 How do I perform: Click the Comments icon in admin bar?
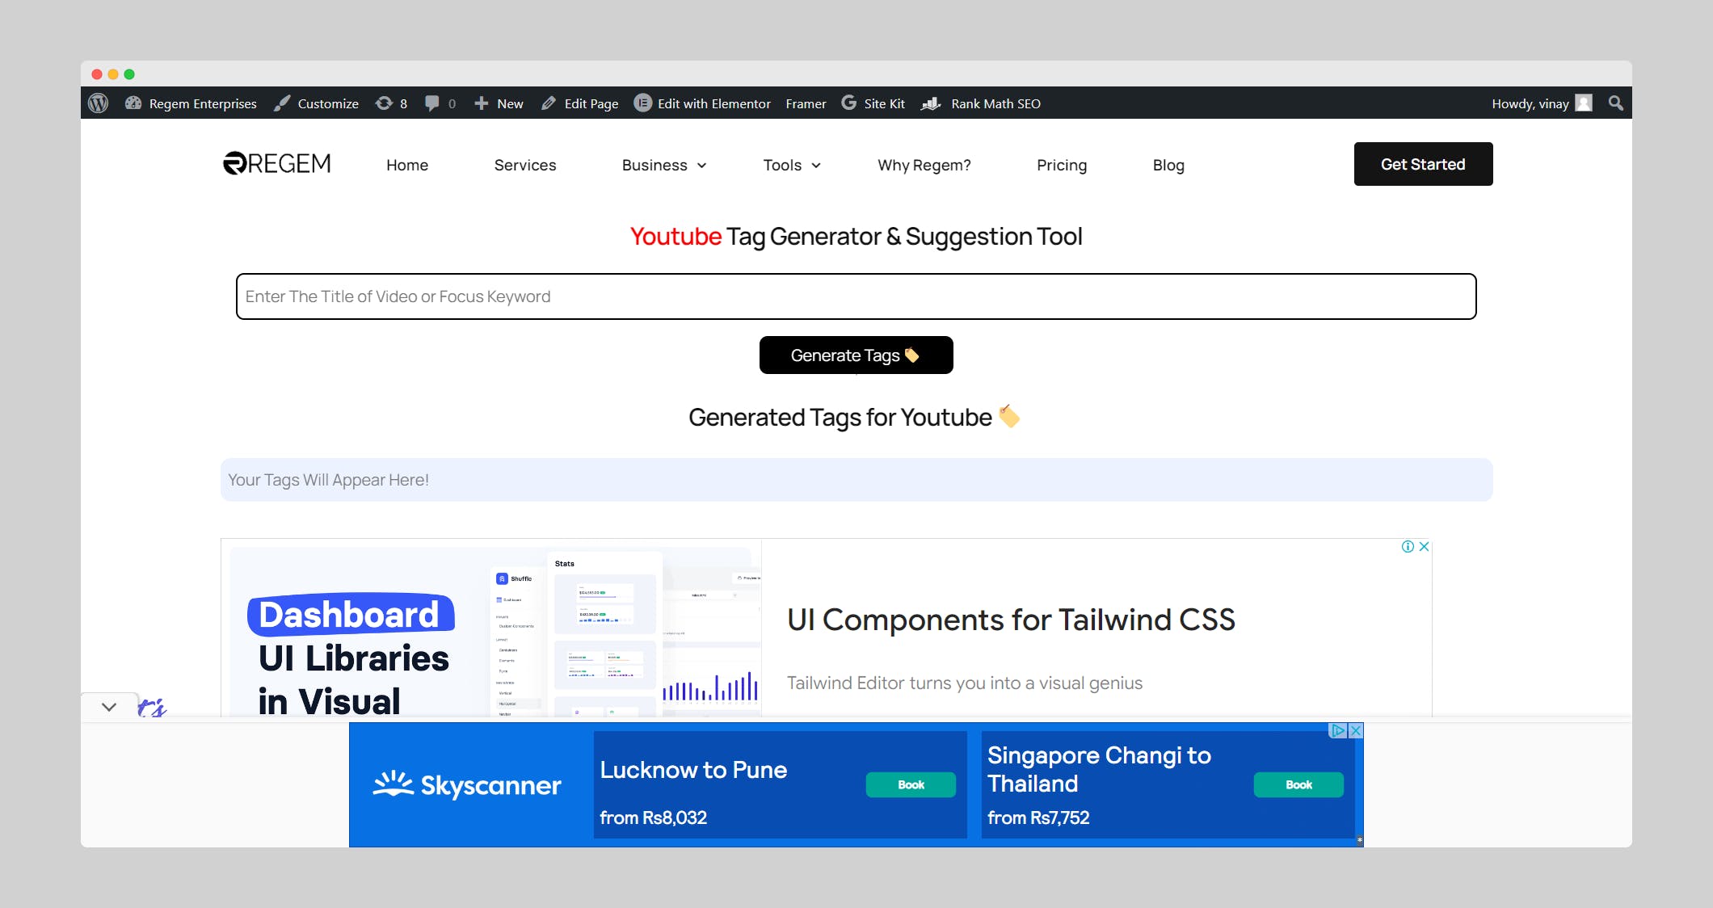433,104
